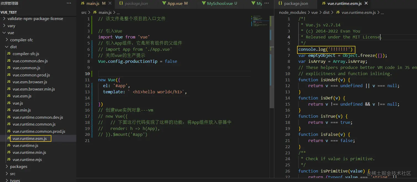Click 'function isUndef(v)' line in right editor

coord(324,80)
